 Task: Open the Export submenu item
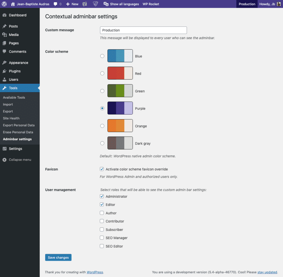click(x=8, y=111)
